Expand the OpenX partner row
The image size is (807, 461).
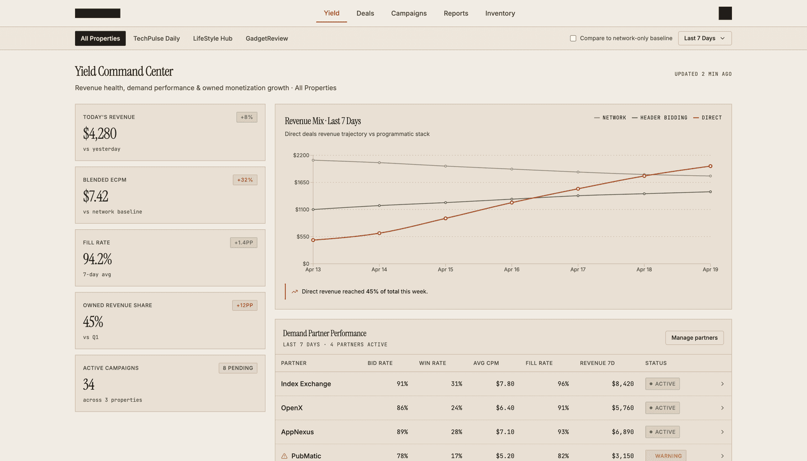click(x=722, y=408)
